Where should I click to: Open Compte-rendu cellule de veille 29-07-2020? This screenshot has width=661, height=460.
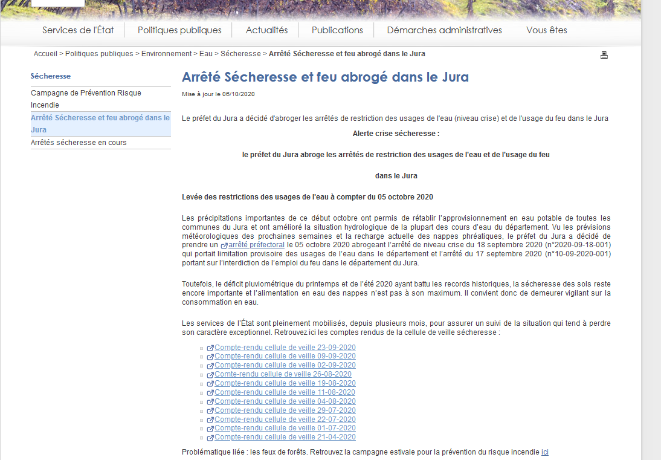[285, 410]
